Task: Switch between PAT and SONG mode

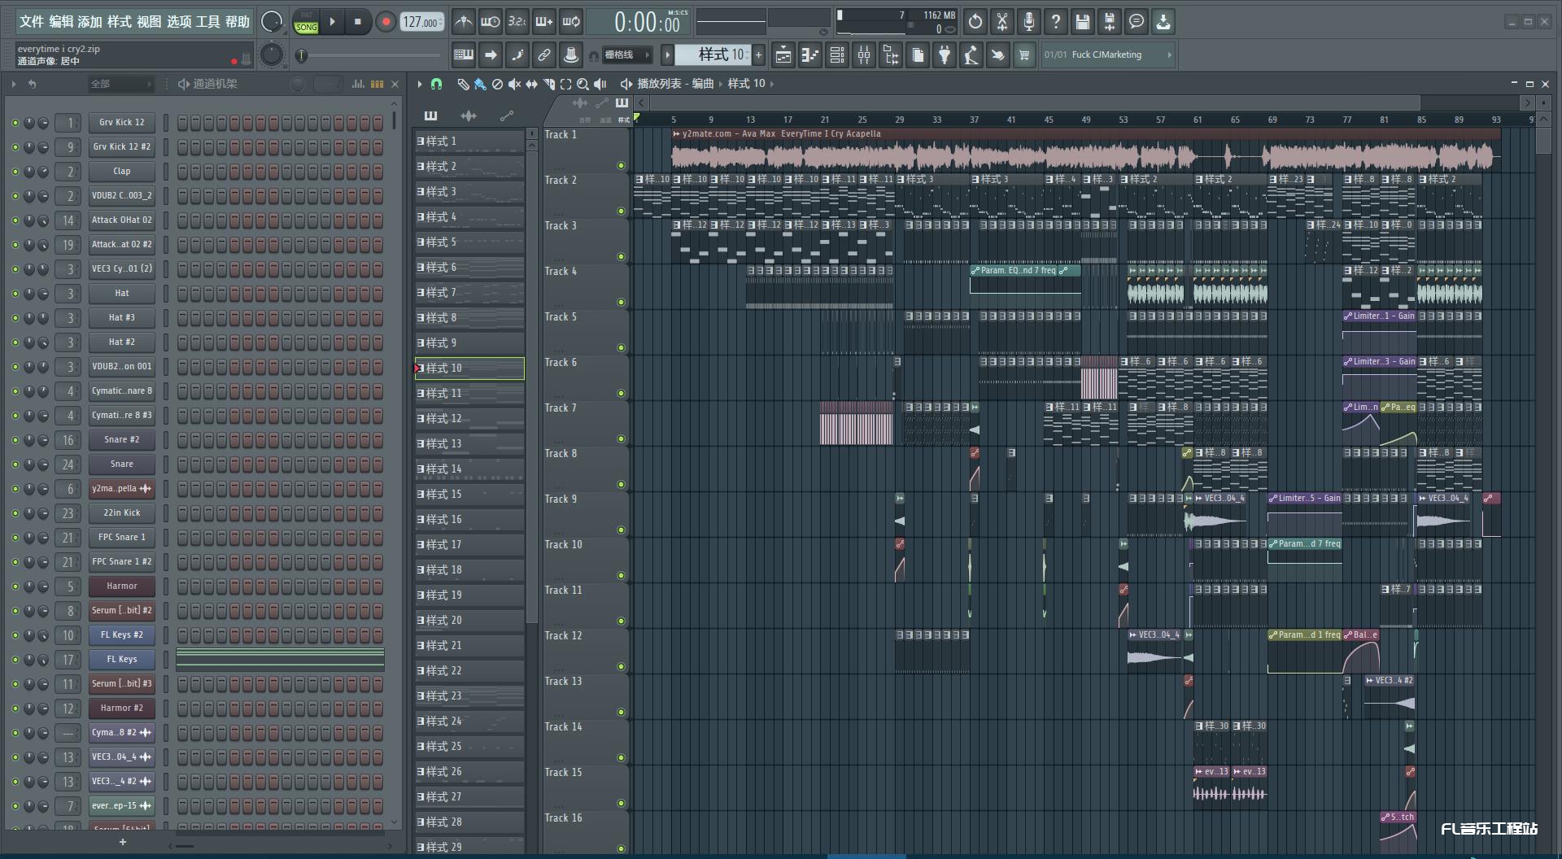Action: tap(307, 22)
